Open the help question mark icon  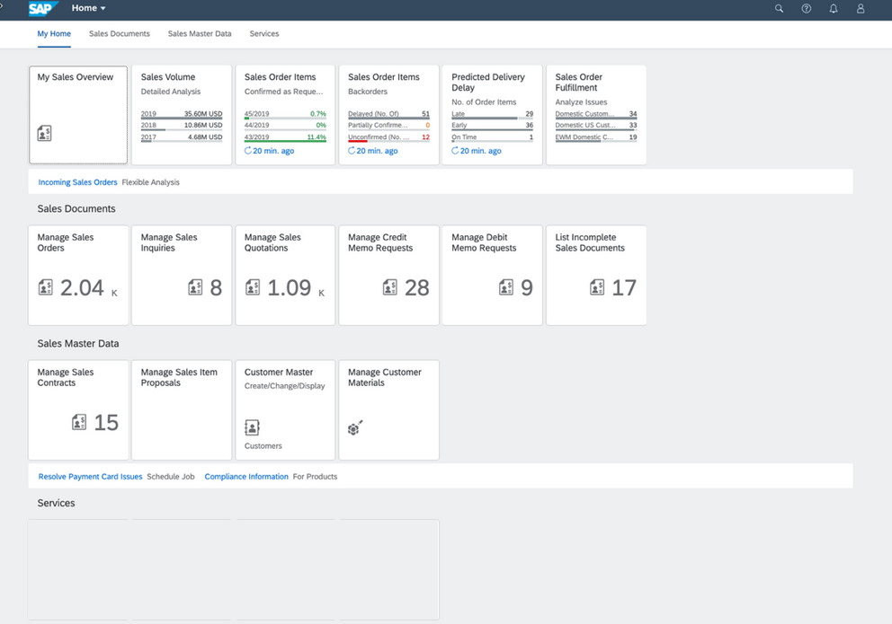click(x=806, y=8)
